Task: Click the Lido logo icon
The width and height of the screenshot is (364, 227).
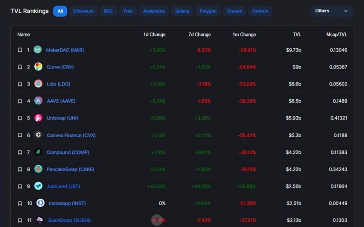Action: (38, 84)
